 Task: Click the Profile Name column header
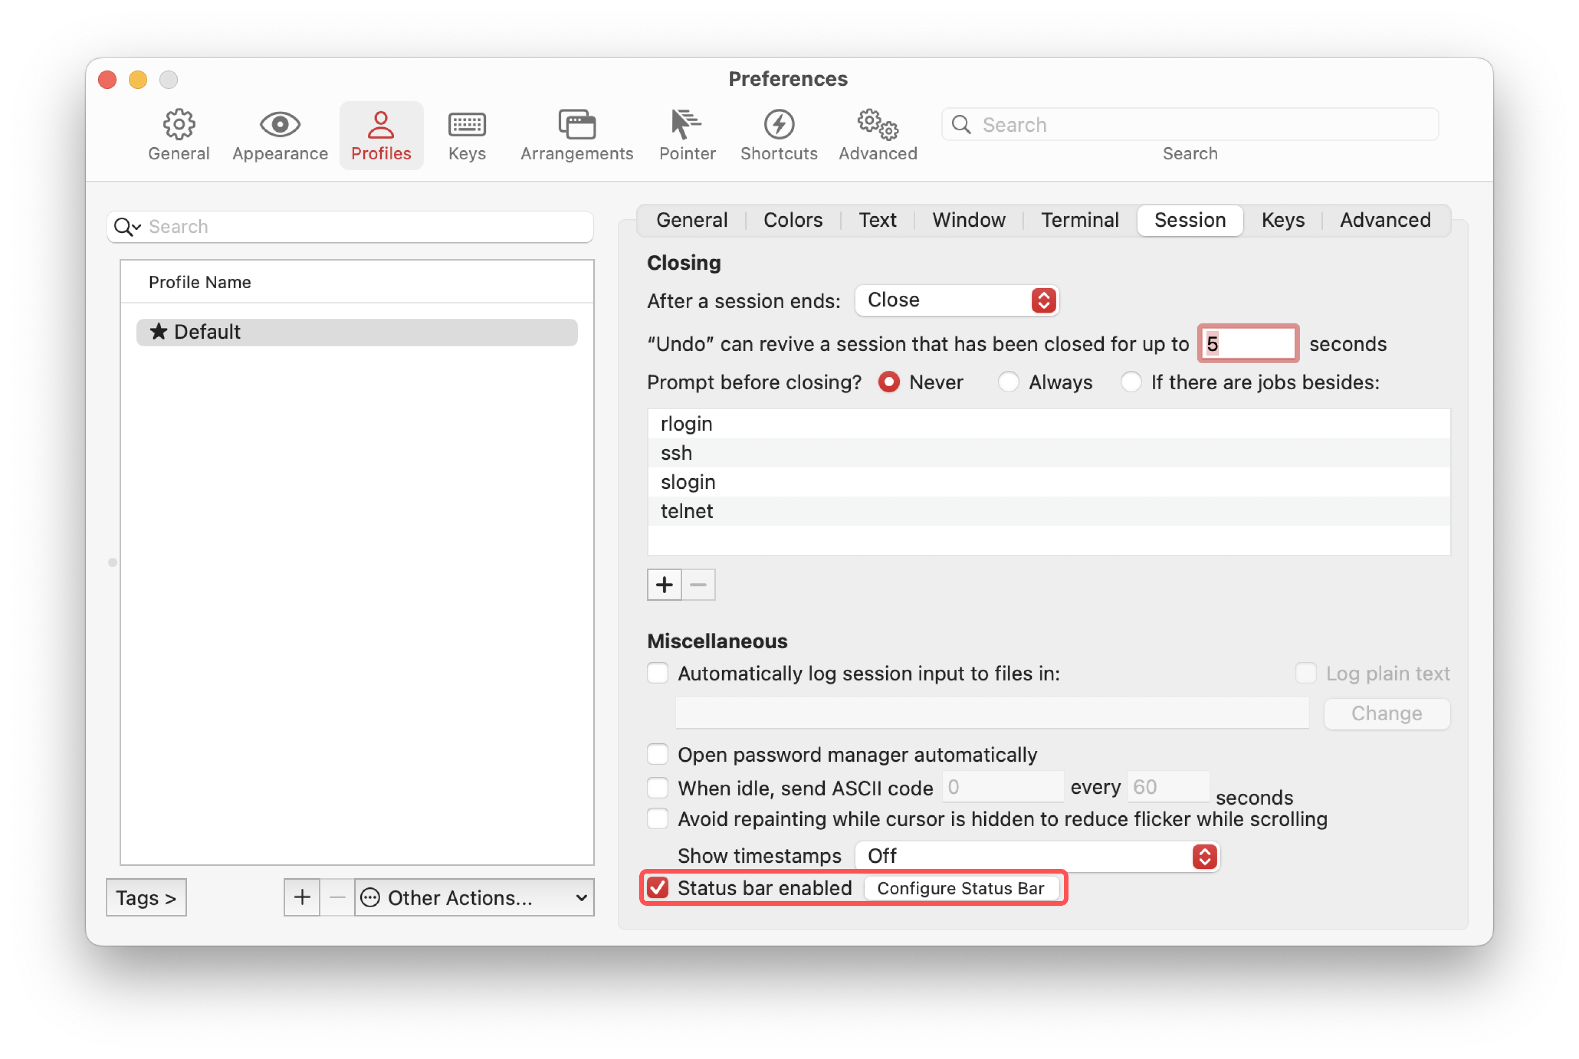click(357, 283)
